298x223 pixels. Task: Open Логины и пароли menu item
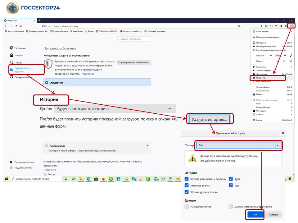coord(273,70)
